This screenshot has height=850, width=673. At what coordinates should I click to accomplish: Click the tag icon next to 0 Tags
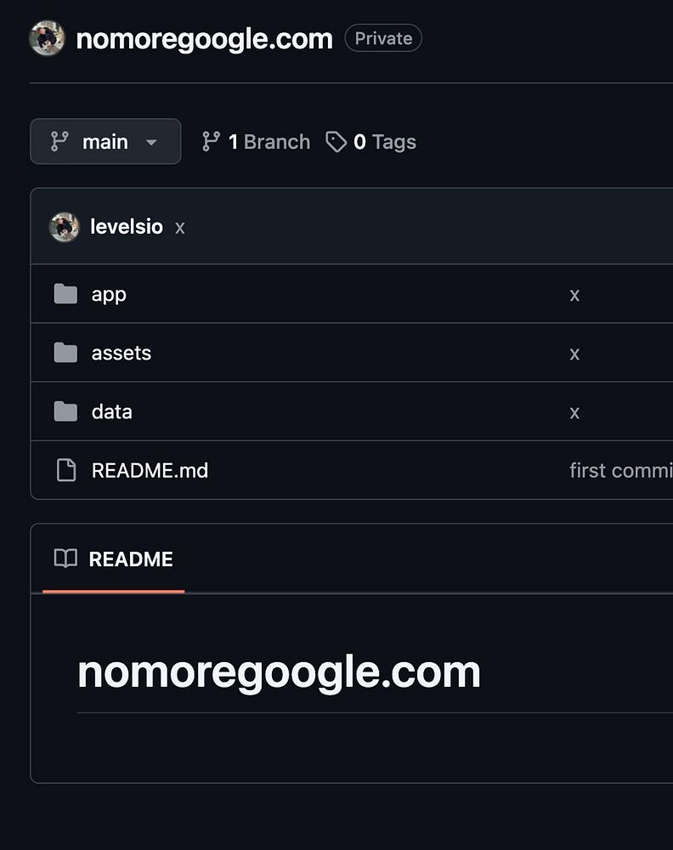coord(336,142)
